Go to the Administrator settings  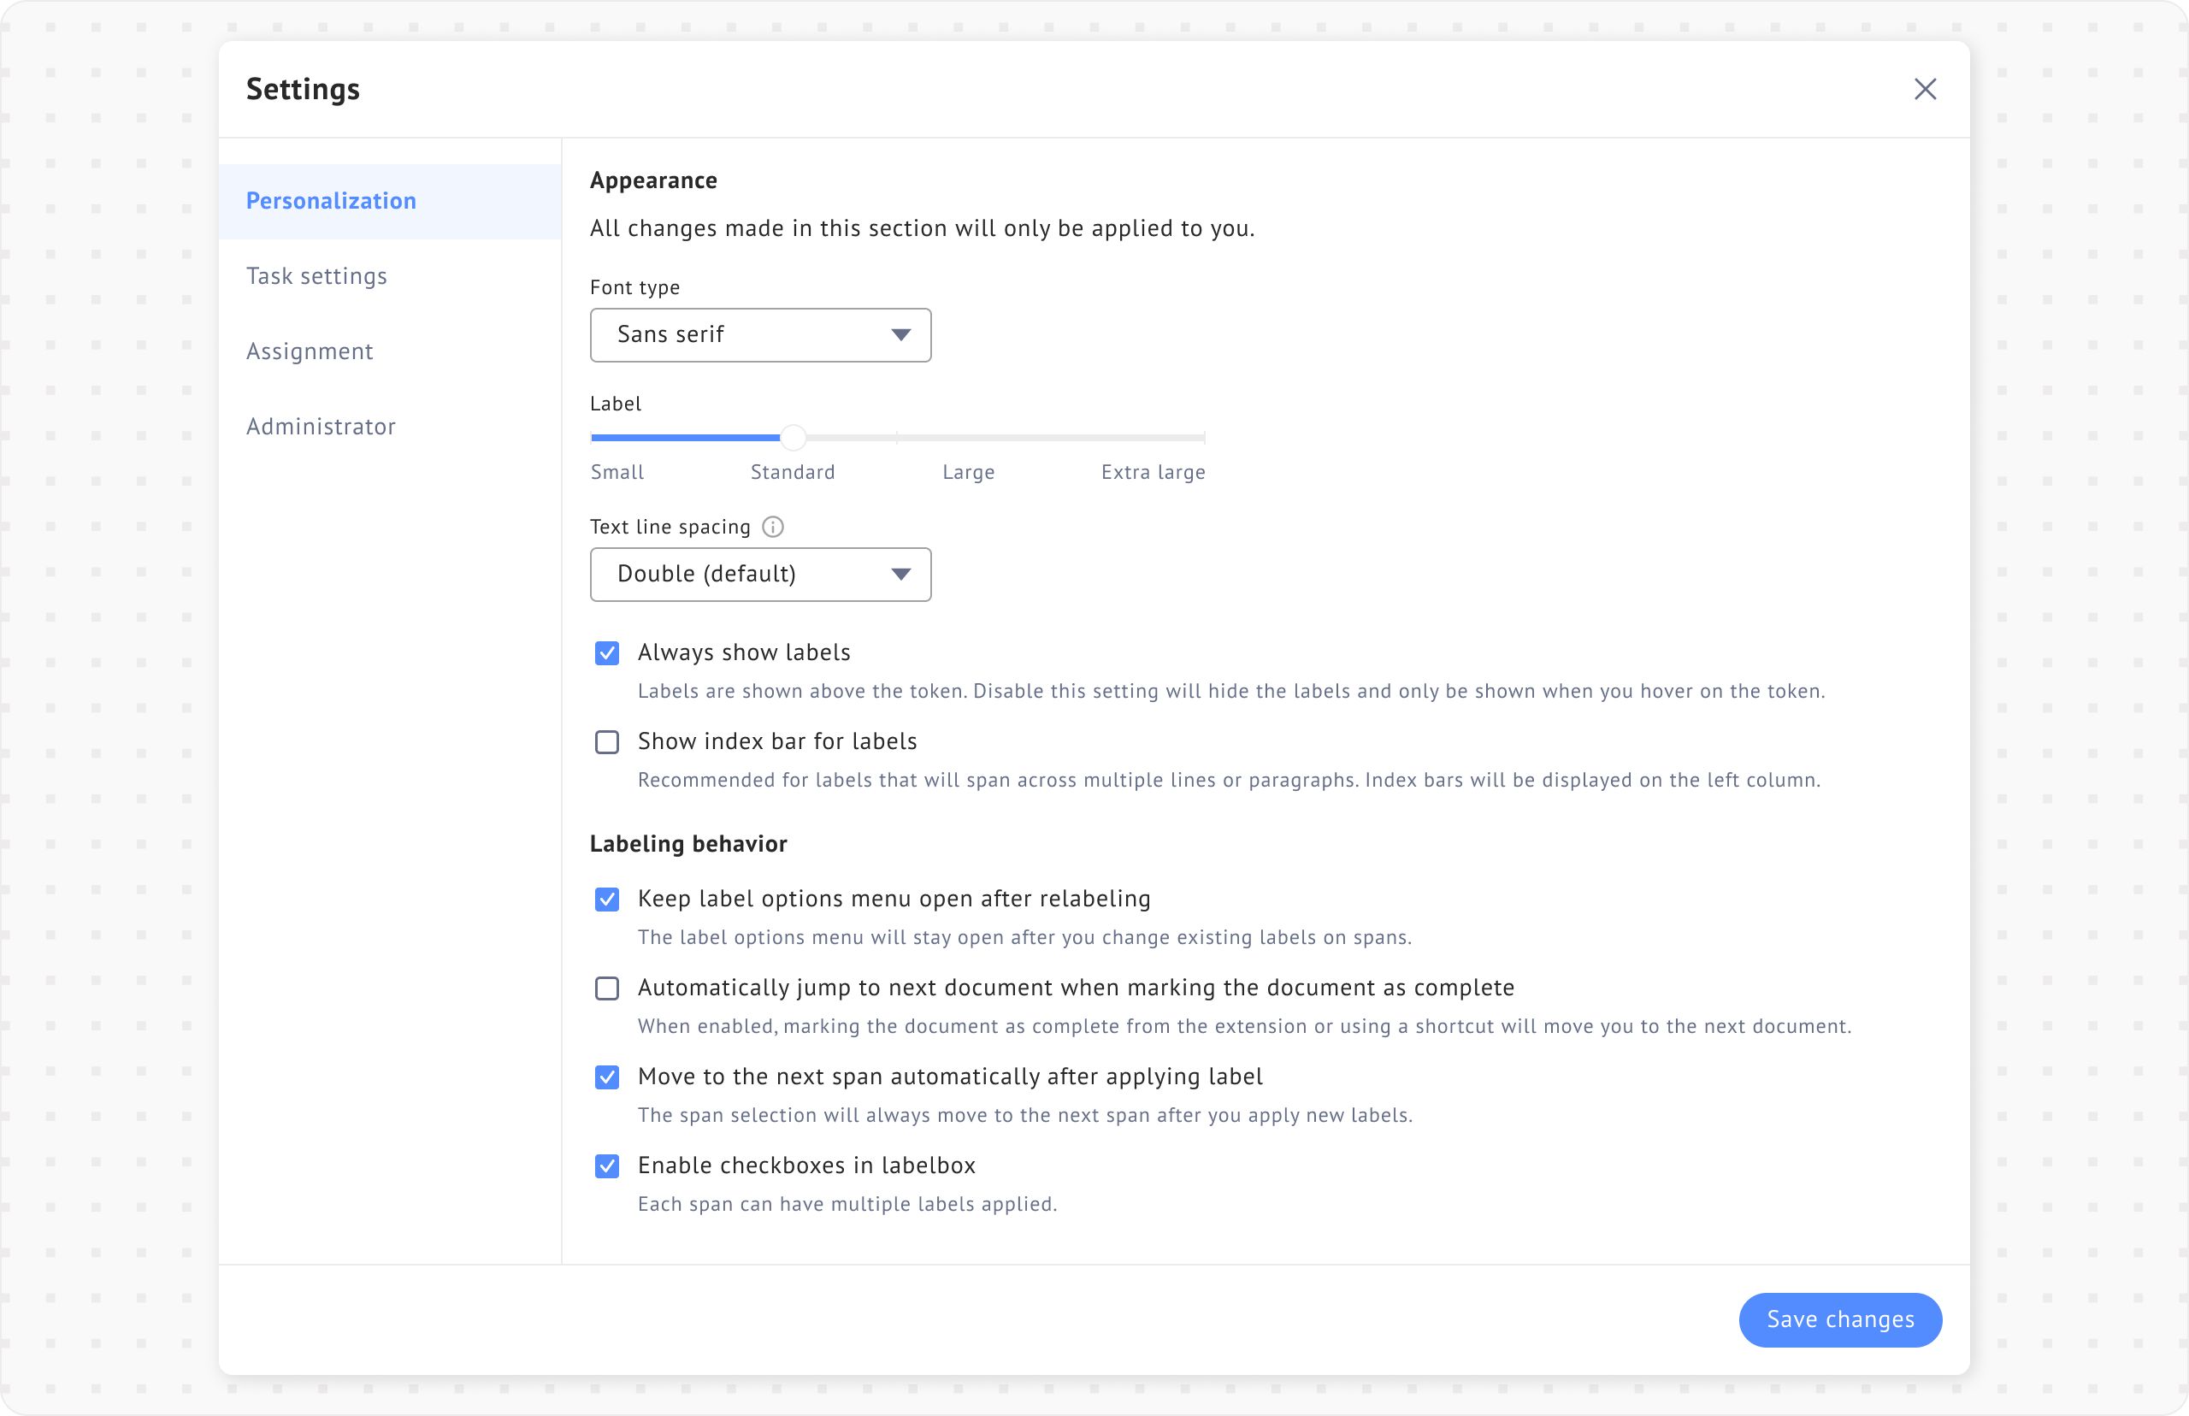coord(321,427)
